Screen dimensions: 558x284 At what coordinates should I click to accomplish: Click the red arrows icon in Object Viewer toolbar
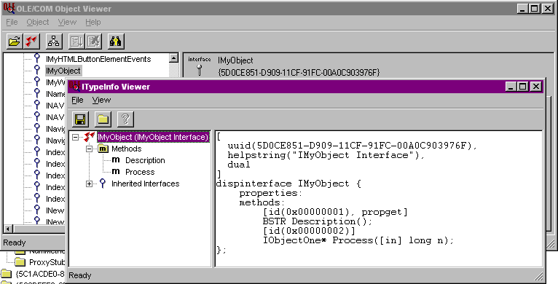(x=31, y=42)
